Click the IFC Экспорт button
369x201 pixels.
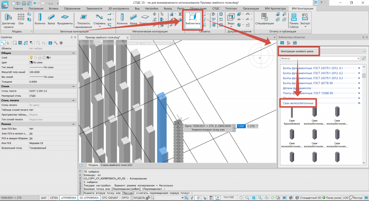coord(305,20)
